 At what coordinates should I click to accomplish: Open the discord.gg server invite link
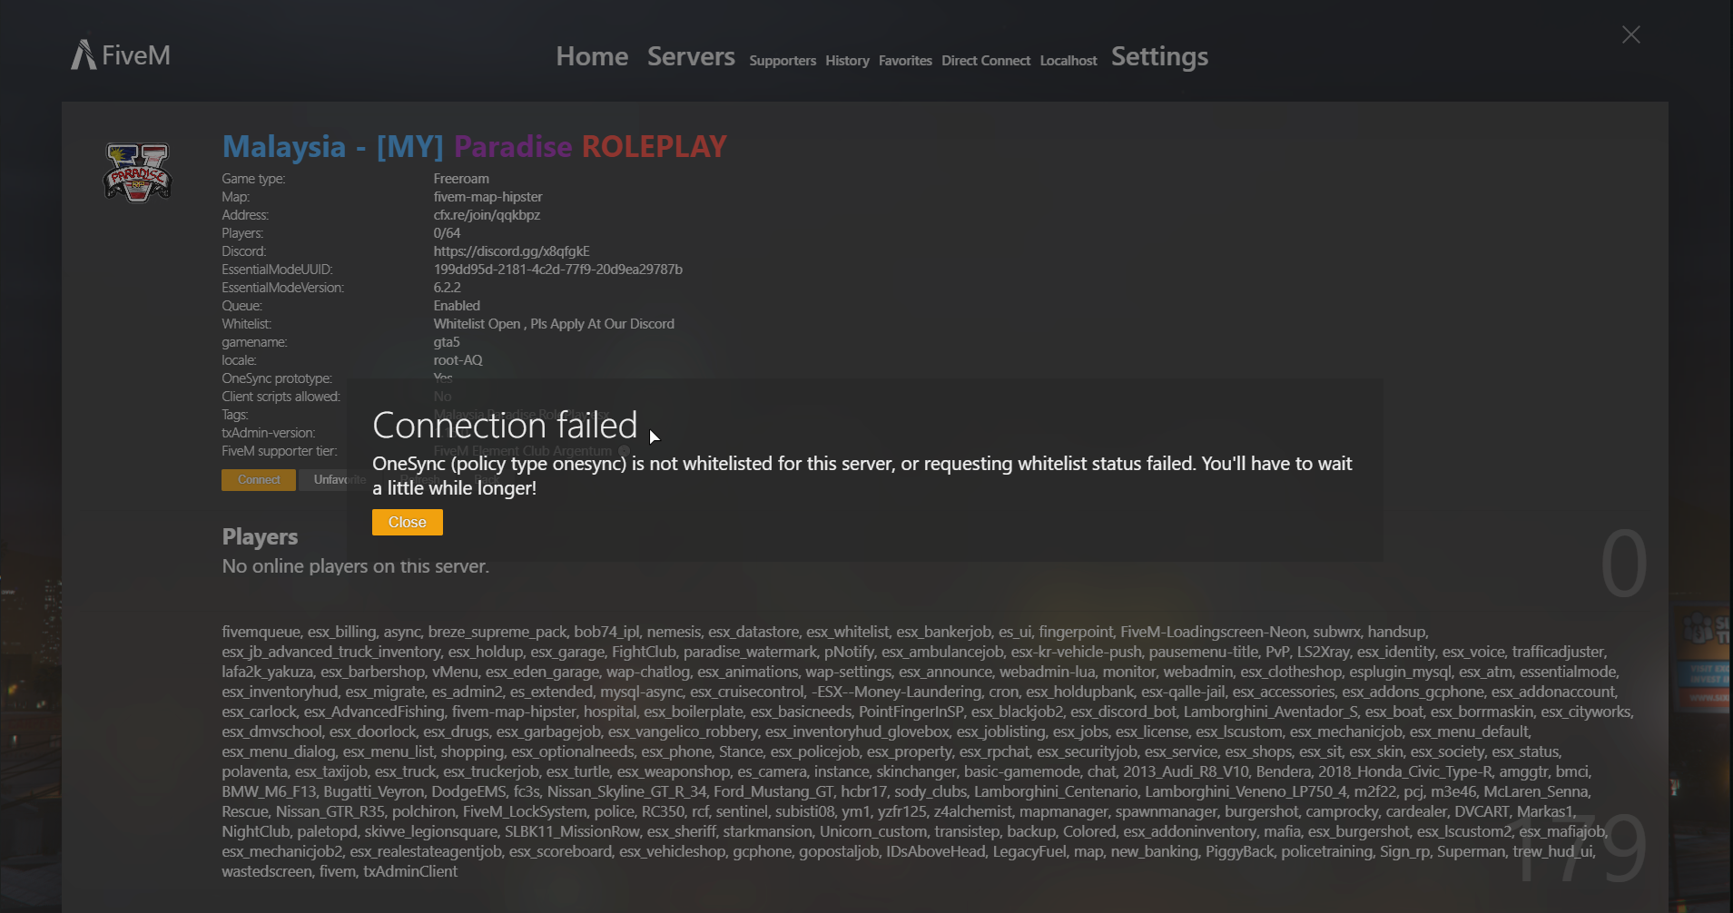click(x=511, y=251)
